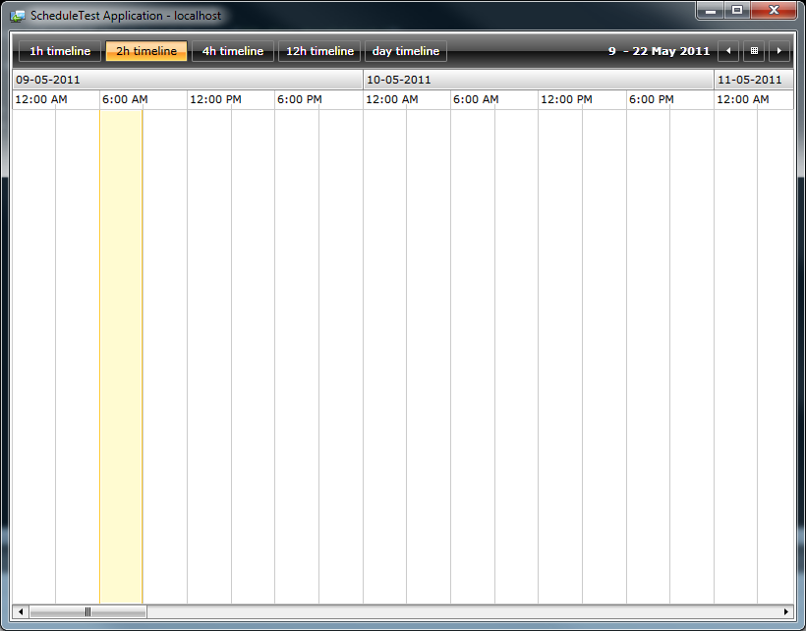Go to the next date range
Screen dimensions: 806x631
pyautogui.click(x=779, y=51)
